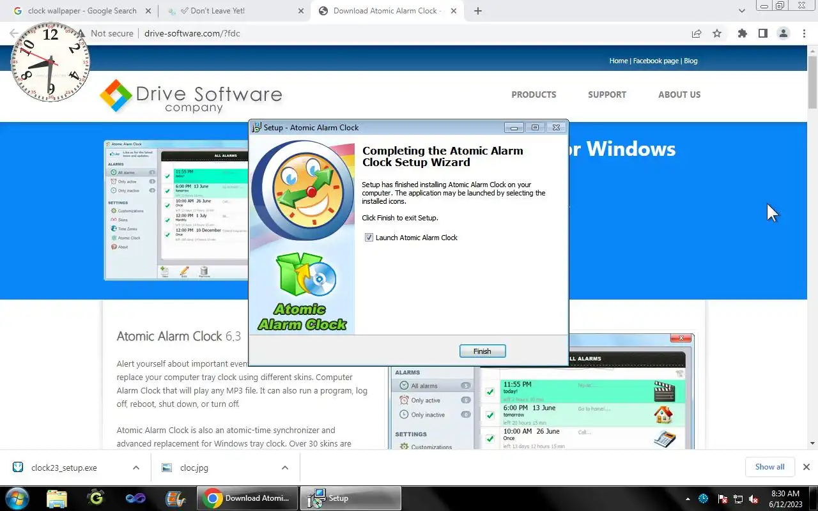The width and height of the screenshot is (818, 511).
Task: Select the Download Atomic Alarm Clock tab
Action: (389, 11)
